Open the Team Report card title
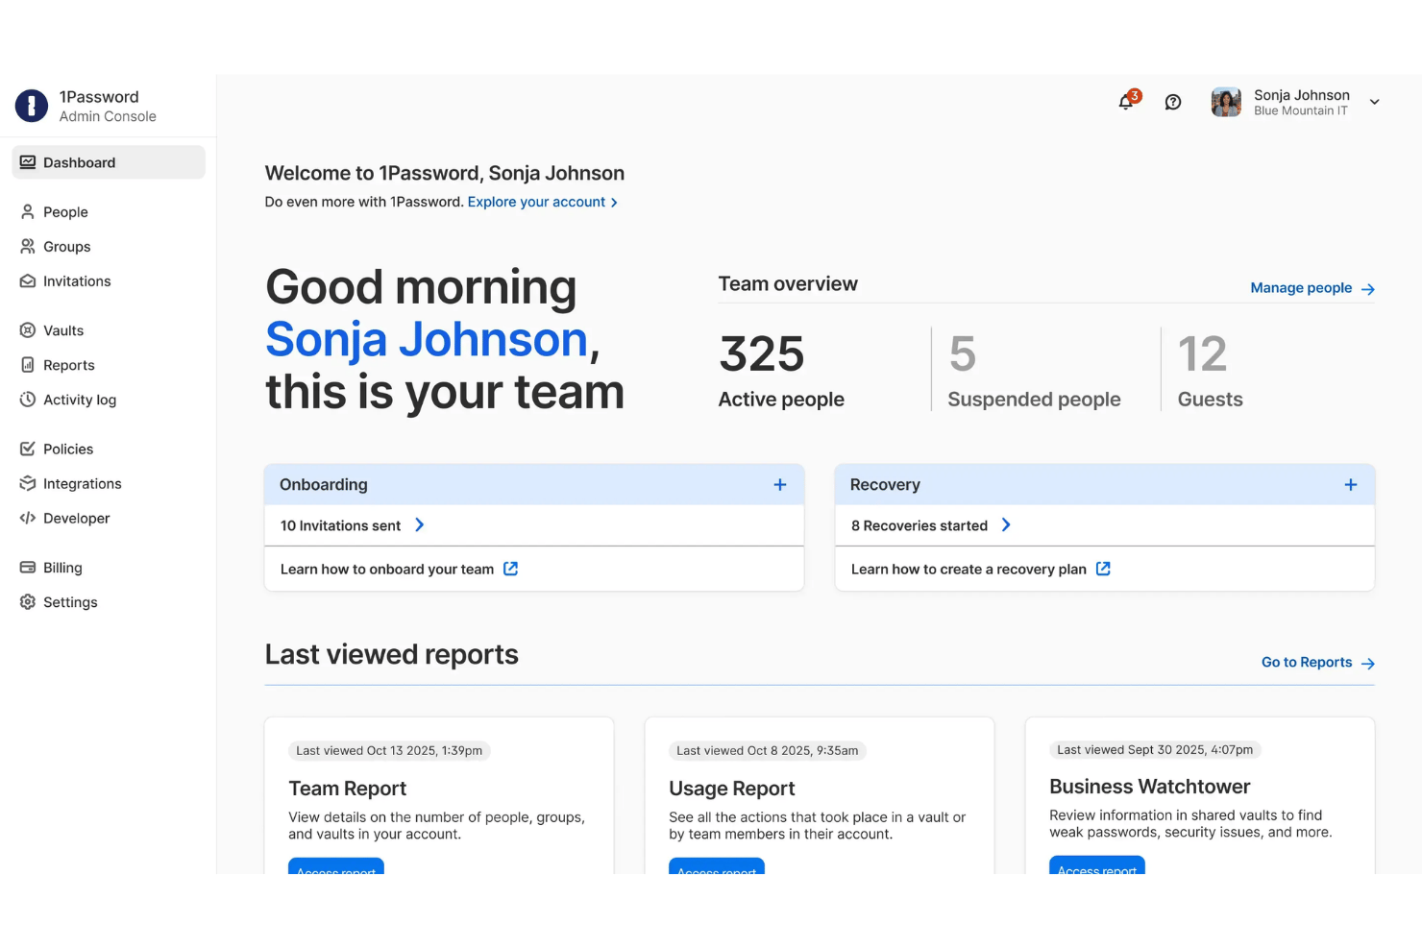1422x948 pixels. coord(348,789)
